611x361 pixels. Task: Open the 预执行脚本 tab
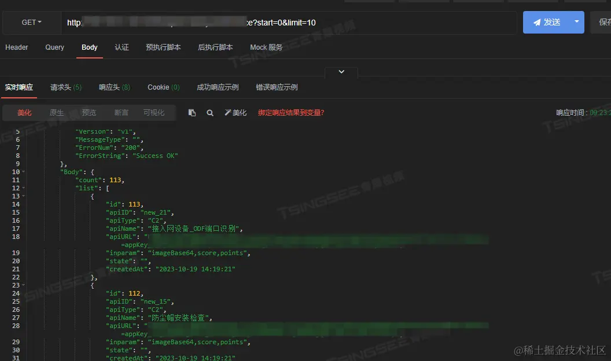point(163,47)
